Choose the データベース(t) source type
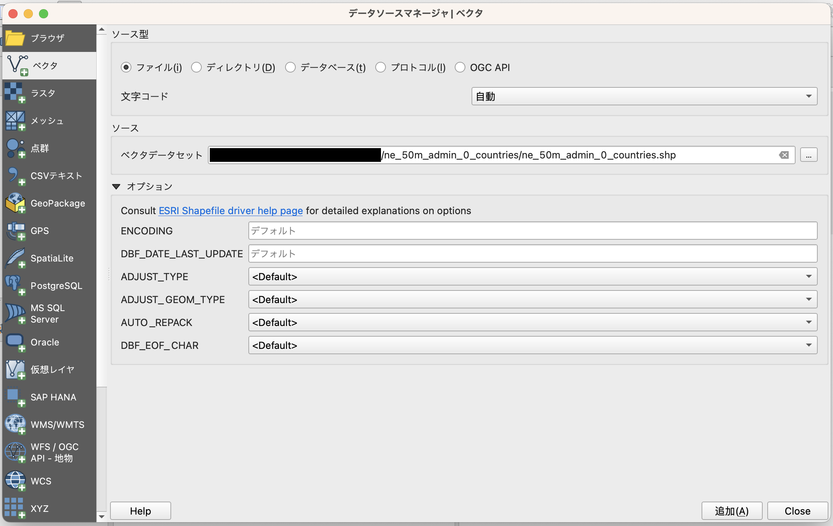The width and height of the screenshot is (833, 526). [290, 68]
